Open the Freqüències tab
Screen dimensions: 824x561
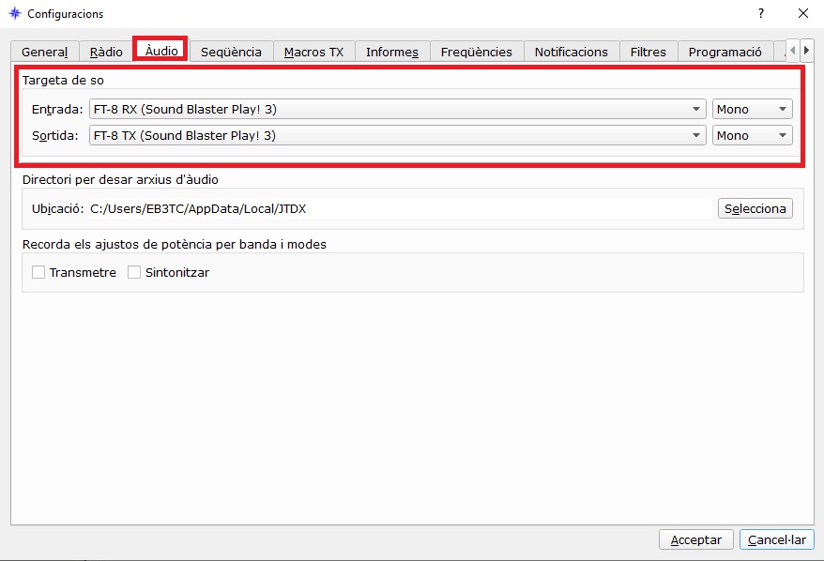[x=476, y=52]
